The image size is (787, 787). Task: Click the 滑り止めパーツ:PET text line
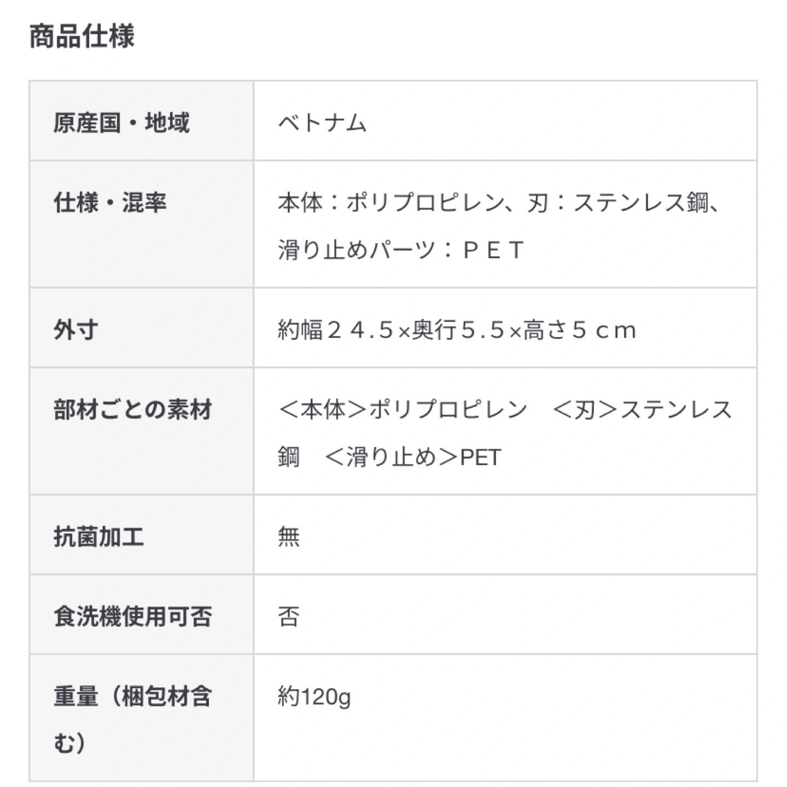pyautogui.click(x=401, y=250)
